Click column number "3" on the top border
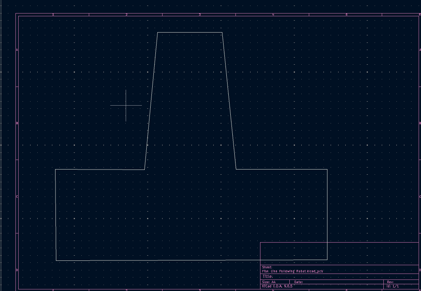Image resolution: width=421 pixels, height=291 pixels. pos(200,13)
